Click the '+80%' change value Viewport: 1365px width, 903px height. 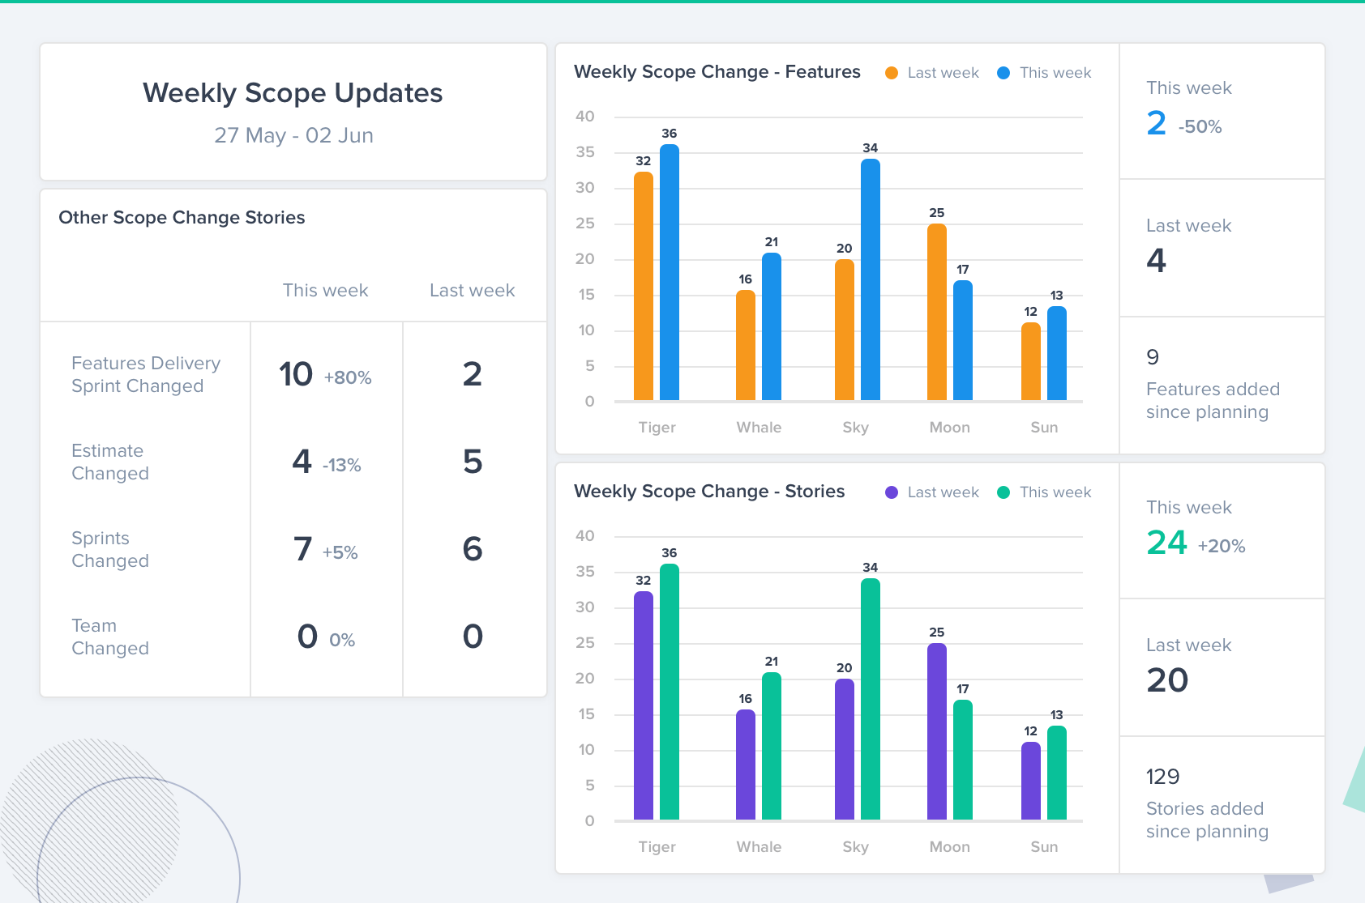click(348, 377)
